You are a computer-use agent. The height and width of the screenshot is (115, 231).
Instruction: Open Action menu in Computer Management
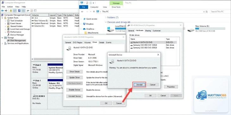[10, 7]
